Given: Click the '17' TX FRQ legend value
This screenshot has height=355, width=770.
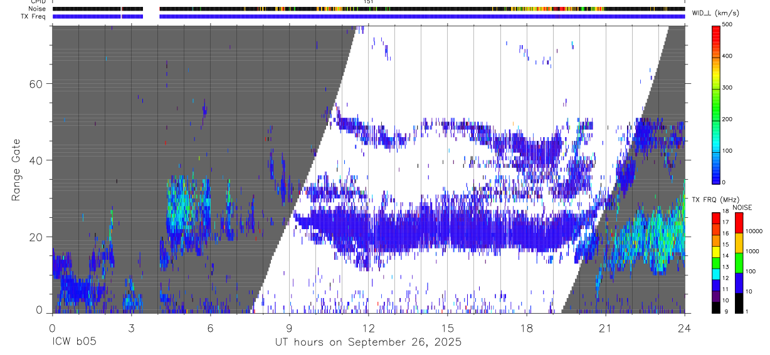Looking at the screenshot, I should (725, 222).
